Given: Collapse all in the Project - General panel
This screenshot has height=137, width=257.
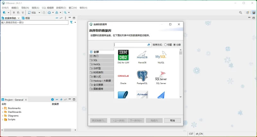Looking at the screenshot, I should [57, 99].
